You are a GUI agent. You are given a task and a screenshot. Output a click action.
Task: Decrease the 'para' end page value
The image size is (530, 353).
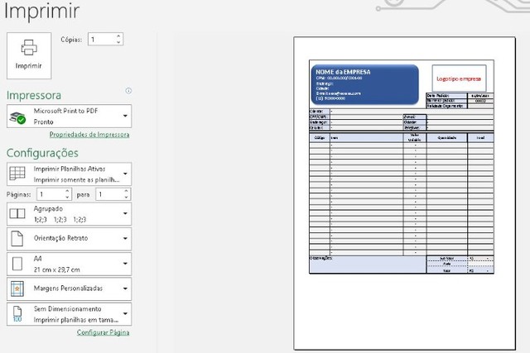(x=126, y=198)
